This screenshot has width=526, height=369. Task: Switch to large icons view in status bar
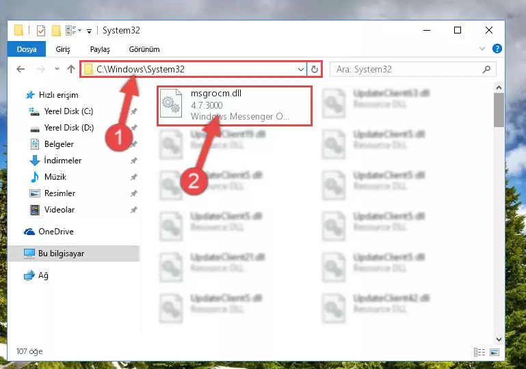tap(495, 352)
